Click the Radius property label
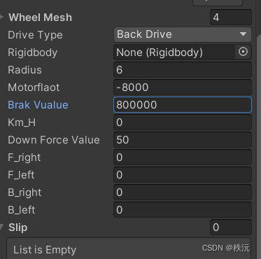The width and height of the screenshot is (261, 259). tap(24, 70)
